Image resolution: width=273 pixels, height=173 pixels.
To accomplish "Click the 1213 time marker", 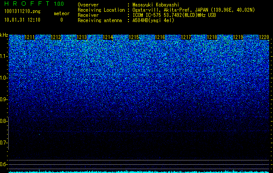I will (82, 37).
